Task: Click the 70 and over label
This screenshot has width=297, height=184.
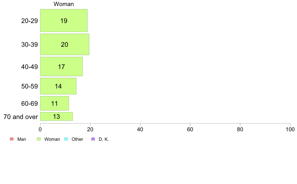Action: [21, 117]
